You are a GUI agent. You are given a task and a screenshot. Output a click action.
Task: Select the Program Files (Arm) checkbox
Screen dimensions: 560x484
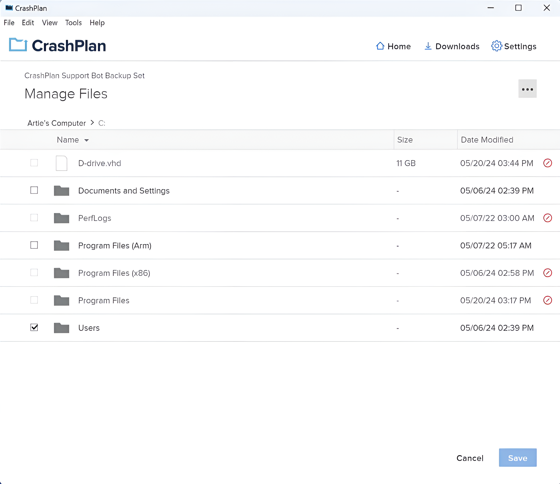click(x=34, y=245)
